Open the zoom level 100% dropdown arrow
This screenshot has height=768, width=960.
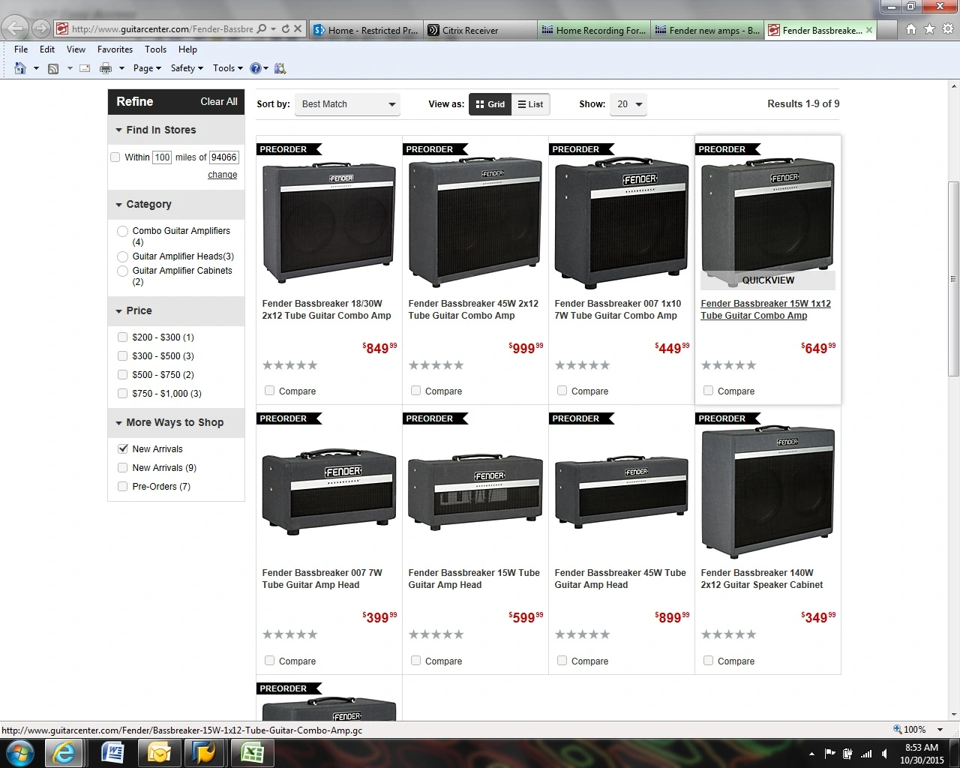tap(940, 730)
